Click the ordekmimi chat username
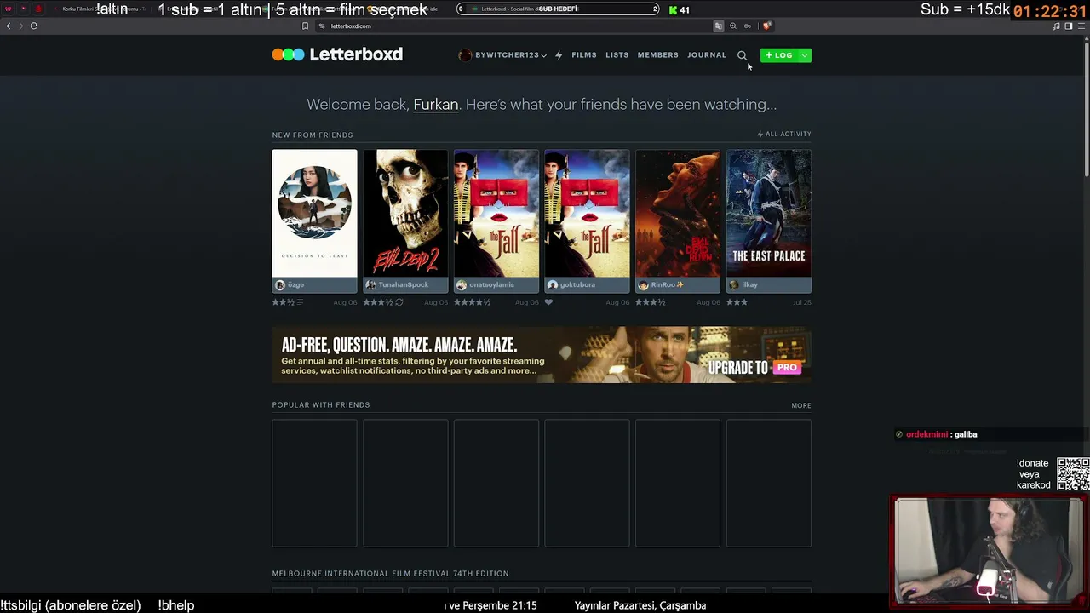The height and width of the screenshot is (613, 1090). point(926,434)
